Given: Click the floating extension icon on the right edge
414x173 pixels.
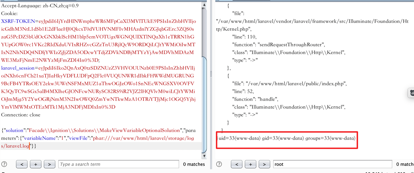Looking at the screenshot, I should [411, 93].
